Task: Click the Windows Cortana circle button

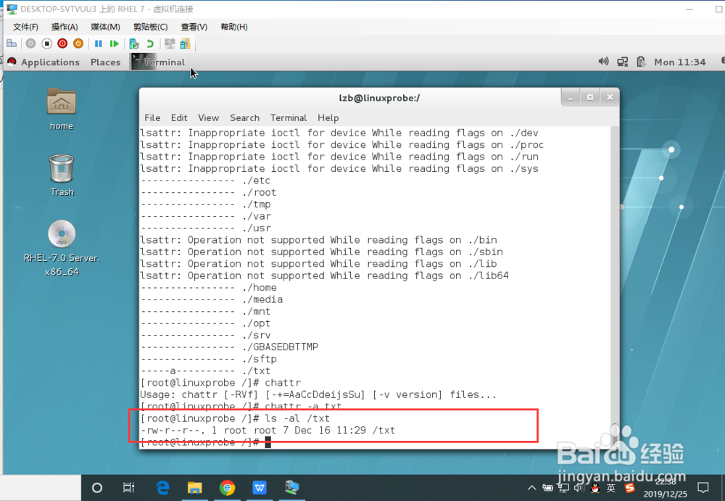Action: 97,487
